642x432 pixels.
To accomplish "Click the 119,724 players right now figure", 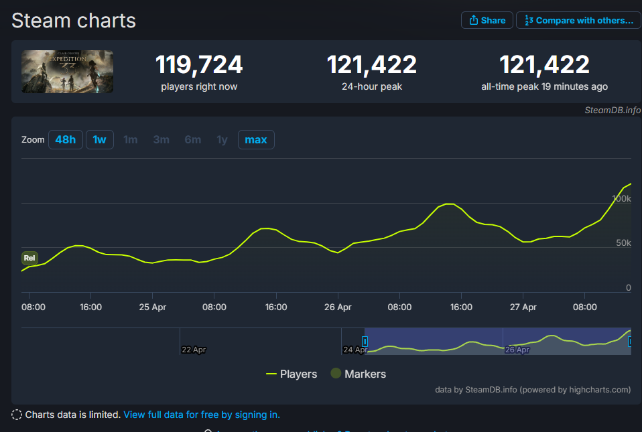I will 199,65.
